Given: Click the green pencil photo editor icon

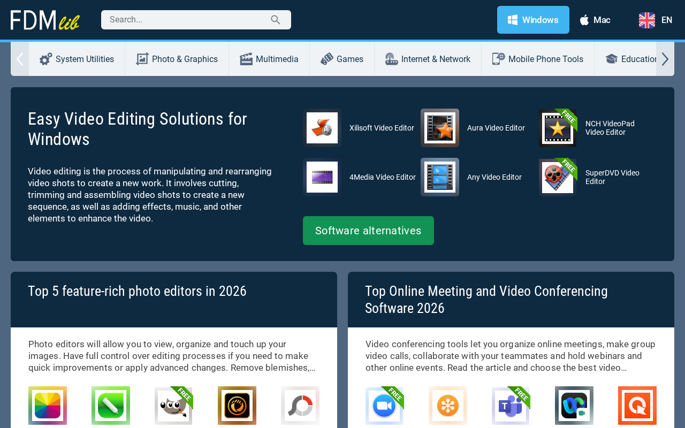Looking at the screenshot, I should tap(111, 406).
